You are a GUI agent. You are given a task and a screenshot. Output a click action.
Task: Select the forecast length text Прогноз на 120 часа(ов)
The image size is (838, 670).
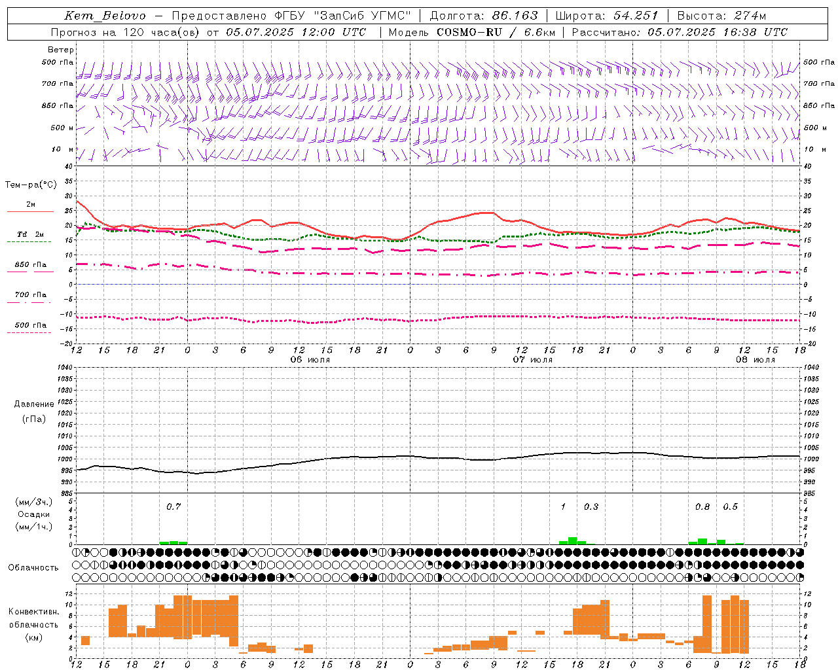[x=126, y=32]
